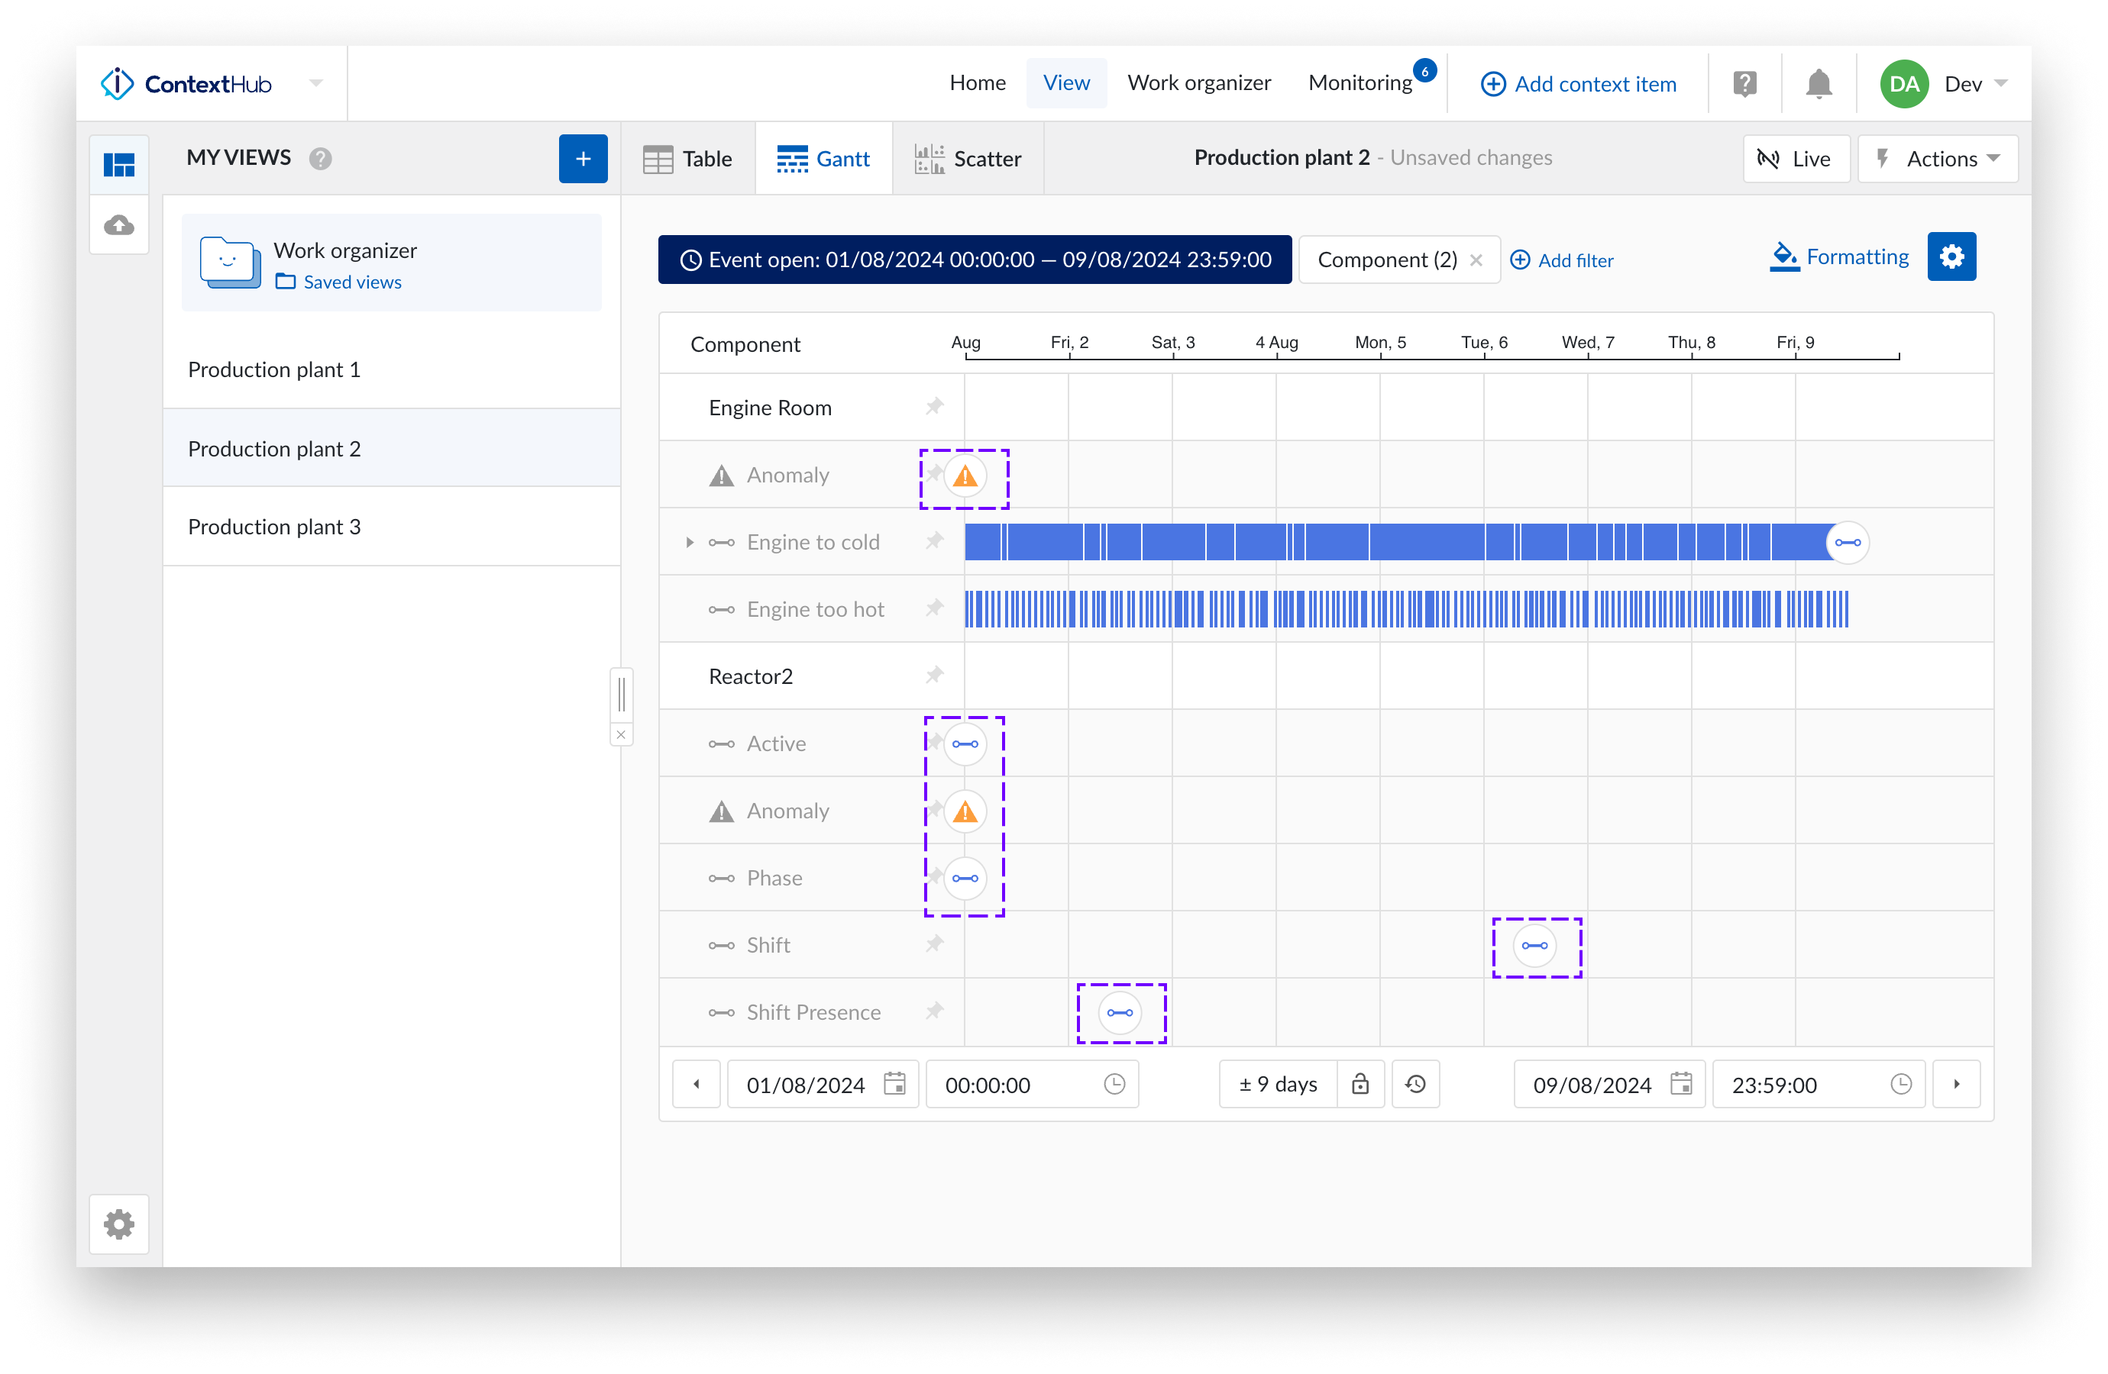Expand the Engine to cold row

pos(690,542)
